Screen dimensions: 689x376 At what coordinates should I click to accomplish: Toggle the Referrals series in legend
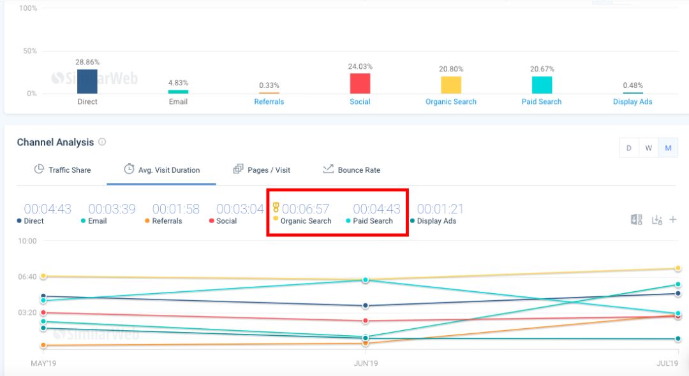point(163,221)
